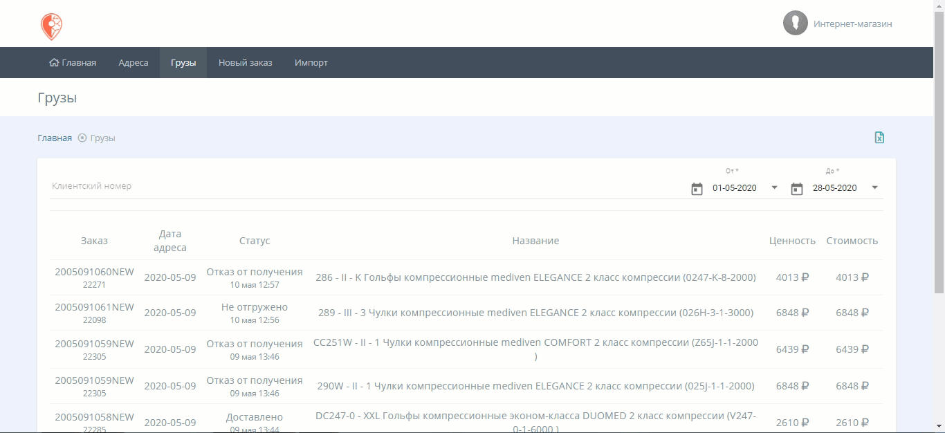
Task: Select the DC247-0 XXL Гольфы DUOMED name
Action: [x=535, y=422]
